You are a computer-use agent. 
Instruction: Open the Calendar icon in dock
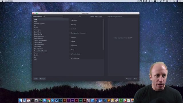[29, 100]
